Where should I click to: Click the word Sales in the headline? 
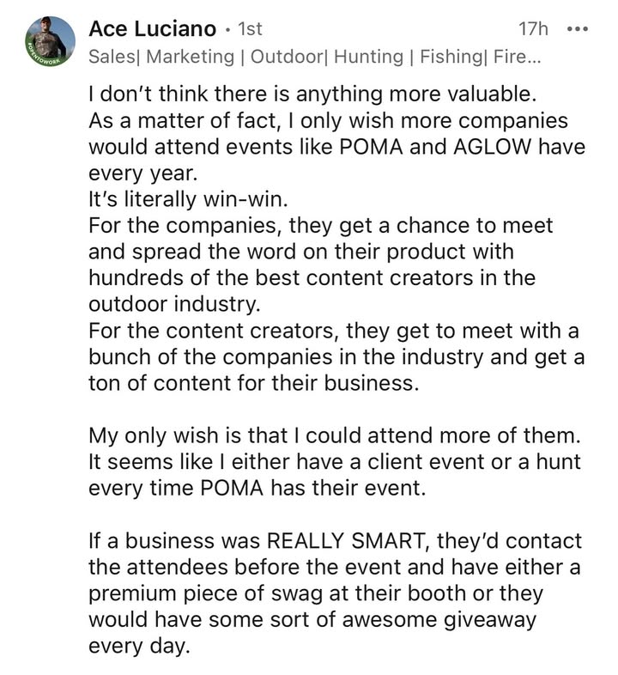point(112,57)
